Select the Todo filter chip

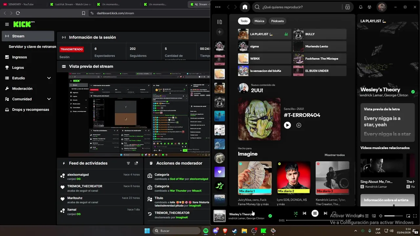244,21
